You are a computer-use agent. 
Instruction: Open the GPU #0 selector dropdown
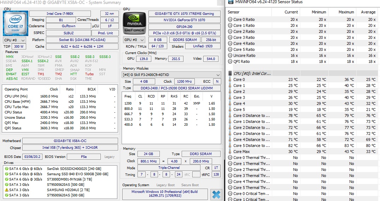coord(135,40)
